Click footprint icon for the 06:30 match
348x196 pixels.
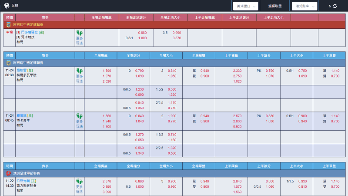pos(79,71)
